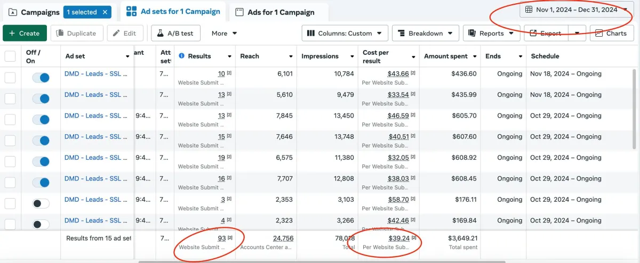Click the calendar icon in date range
Screen dimensions: 640x263
(529, 10)
